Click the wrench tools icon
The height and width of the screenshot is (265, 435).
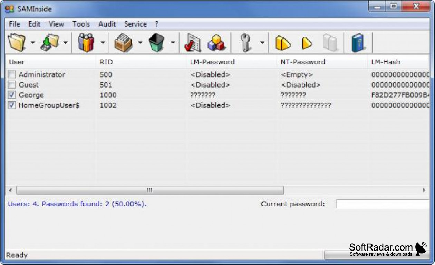pos(246,43)
